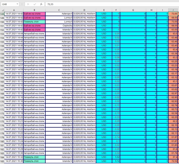Viewport: 179px width, 164px height.
Task: Click 'Покинуть стол' cell in row 150
Action: click(34, 22)
